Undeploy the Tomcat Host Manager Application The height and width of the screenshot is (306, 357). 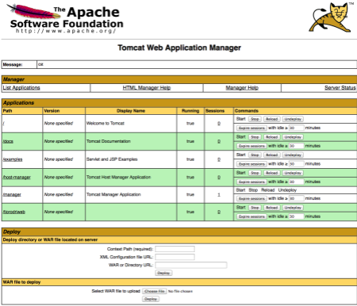293,173
